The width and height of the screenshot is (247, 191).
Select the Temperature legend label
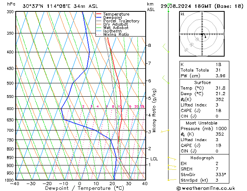tap(116, 14)
